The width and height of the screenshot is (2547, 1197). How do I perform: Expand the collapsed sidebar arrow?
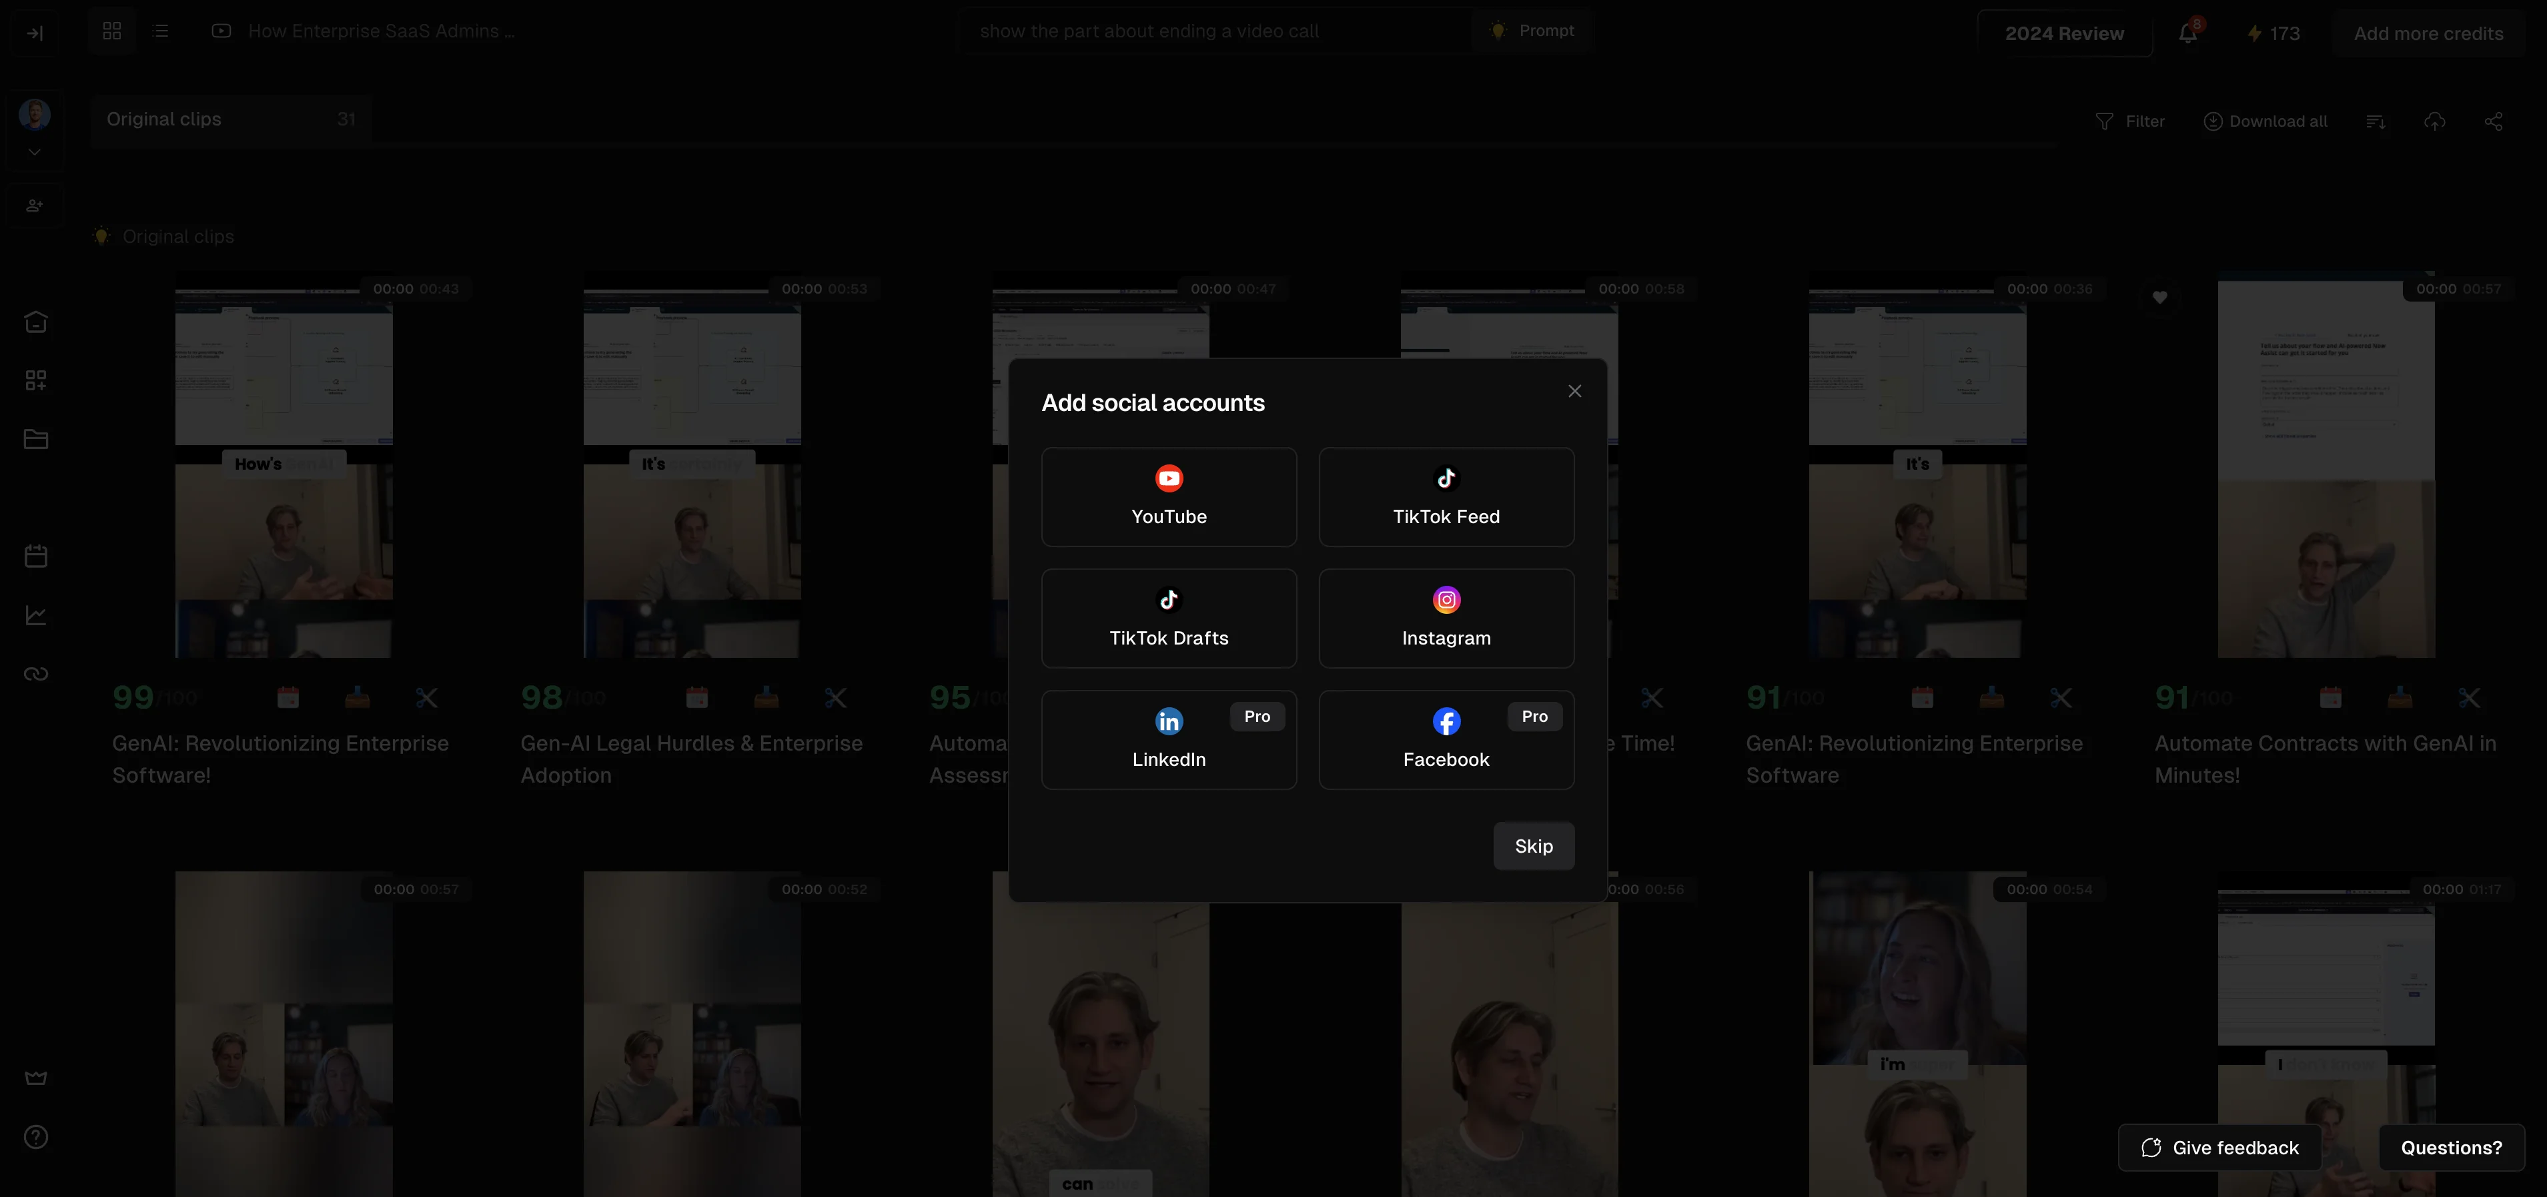[35, 33]
